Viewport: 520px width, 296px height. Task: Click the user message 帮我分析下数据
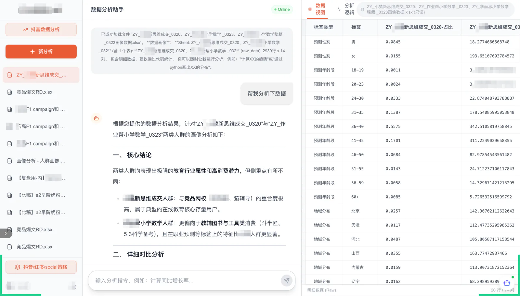(267, 94)
